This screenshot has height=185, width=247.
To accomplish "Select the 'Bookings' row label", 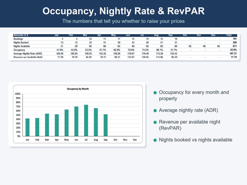I will point(18,39).
